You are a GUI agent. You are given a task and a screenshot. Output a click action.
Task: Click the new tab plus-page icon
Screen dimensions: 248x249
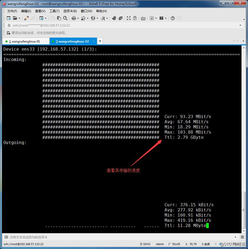click(152, 18)
